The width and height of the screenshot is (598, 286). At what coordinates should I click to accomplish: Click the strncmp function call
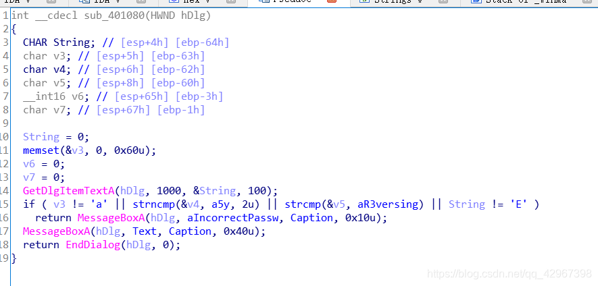(x=153, y=204)
